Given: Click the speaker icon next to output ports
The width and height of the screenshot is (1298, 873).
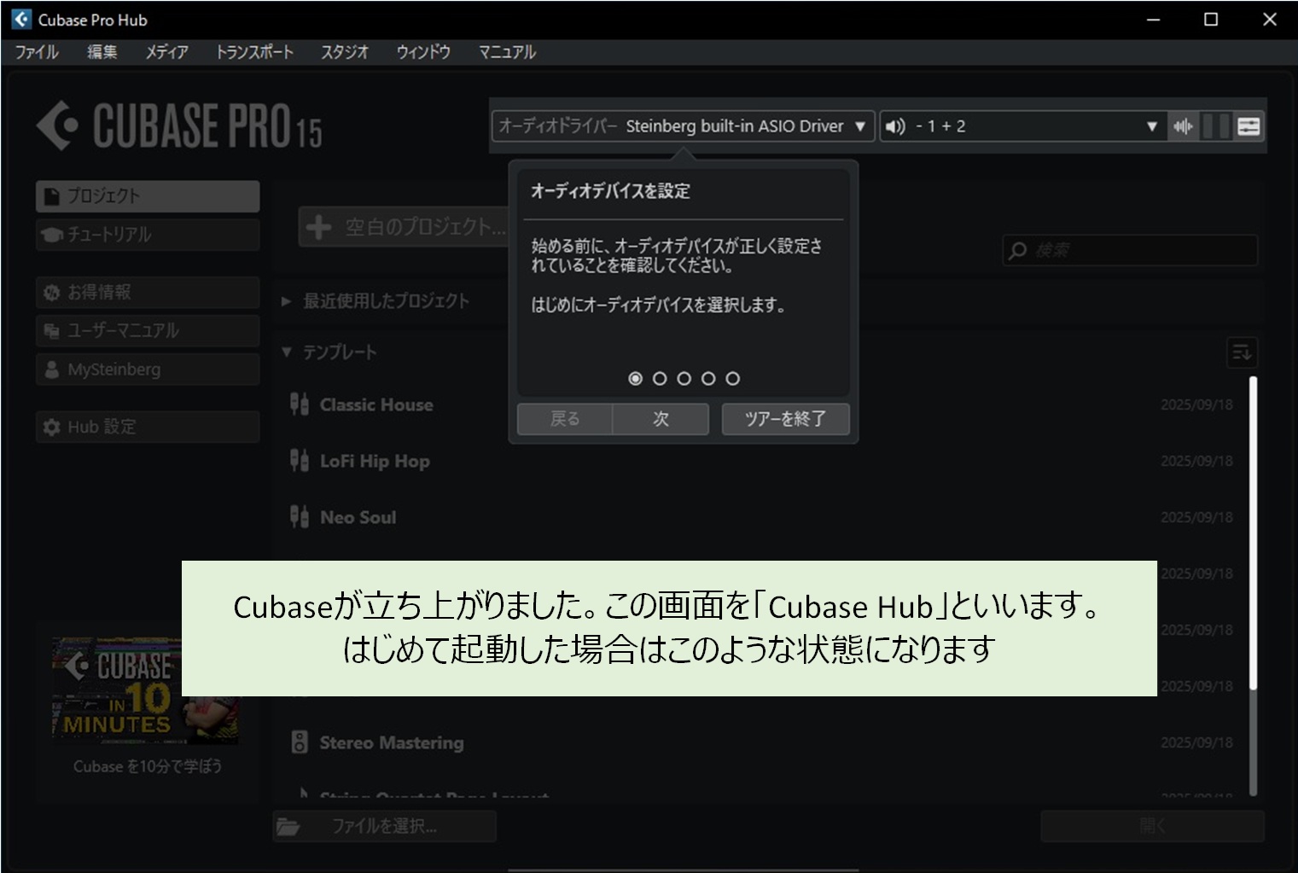Looking at the screenshot, I should pos(893,125).
